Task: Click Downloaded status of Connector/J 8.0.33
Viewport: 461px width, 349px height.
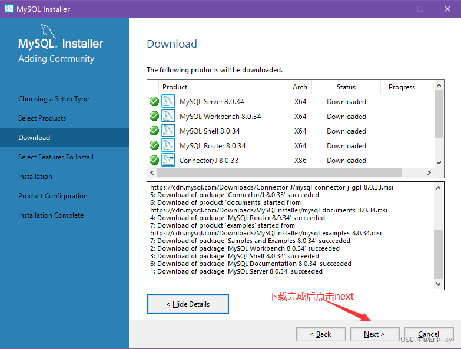Action: 346,161
